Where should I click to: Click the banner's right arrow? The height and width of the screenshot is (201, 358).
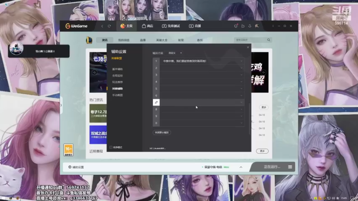coord(263,72)
